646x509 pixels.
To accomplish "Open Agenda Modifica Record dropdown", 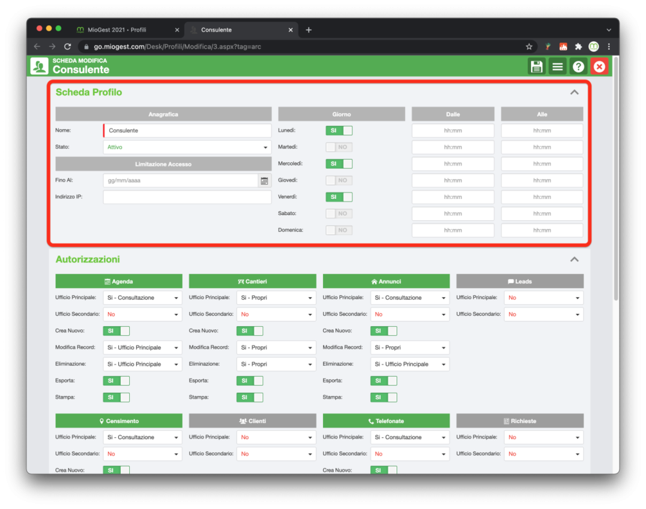I will coord(143,348).
